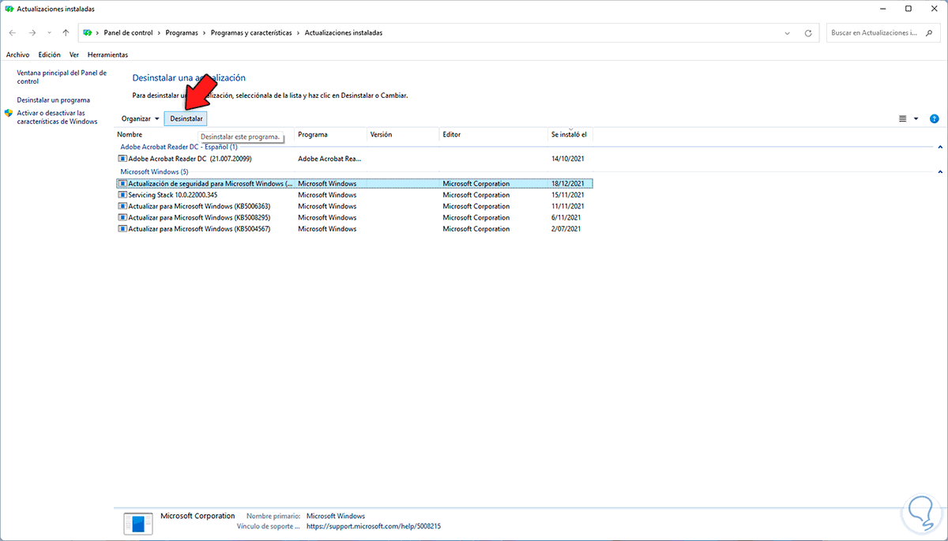
Task: Open Ventana principal del Panel de control link
Action: [62, 77]
